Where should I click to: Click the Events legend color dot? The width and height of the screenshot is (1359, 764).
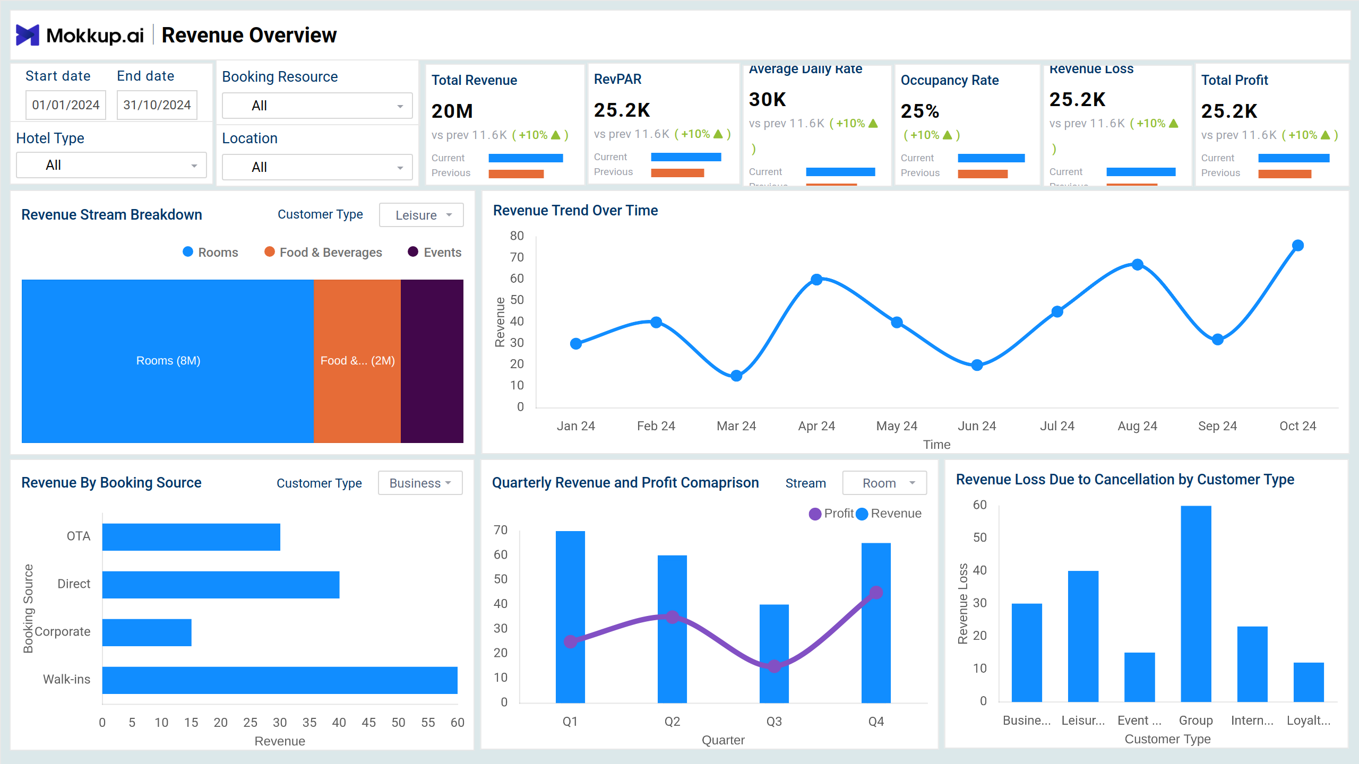pos(413,251)
